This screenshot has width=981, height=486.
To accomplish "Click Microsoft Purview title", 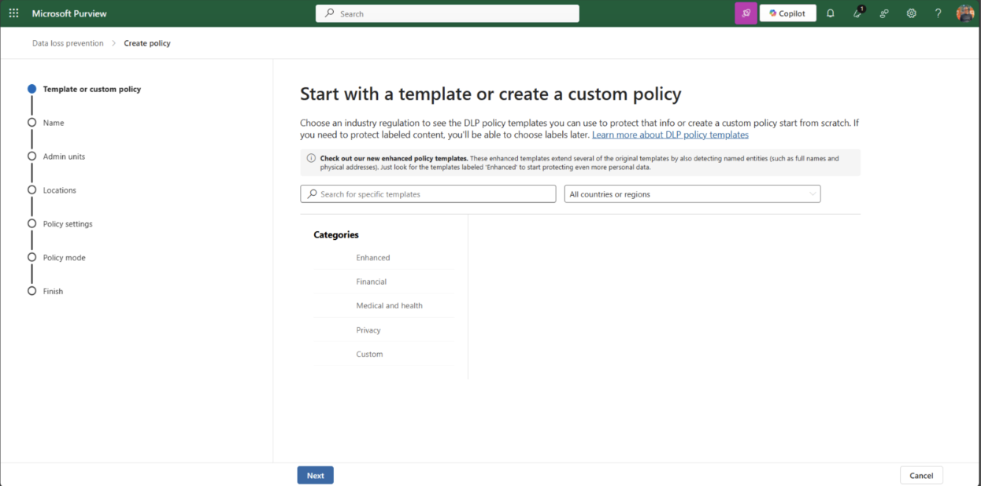I will click(69, 13).
